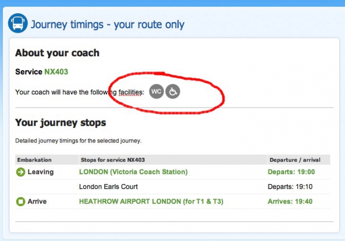Click the Departs: 19:10 time

click(290, 186)
